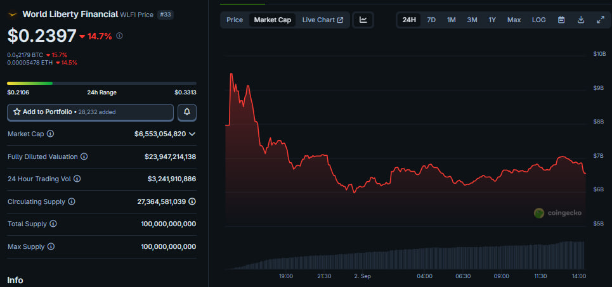Expand chart to fullscreen view
This screenshot has width=612, height=287.
600,20
